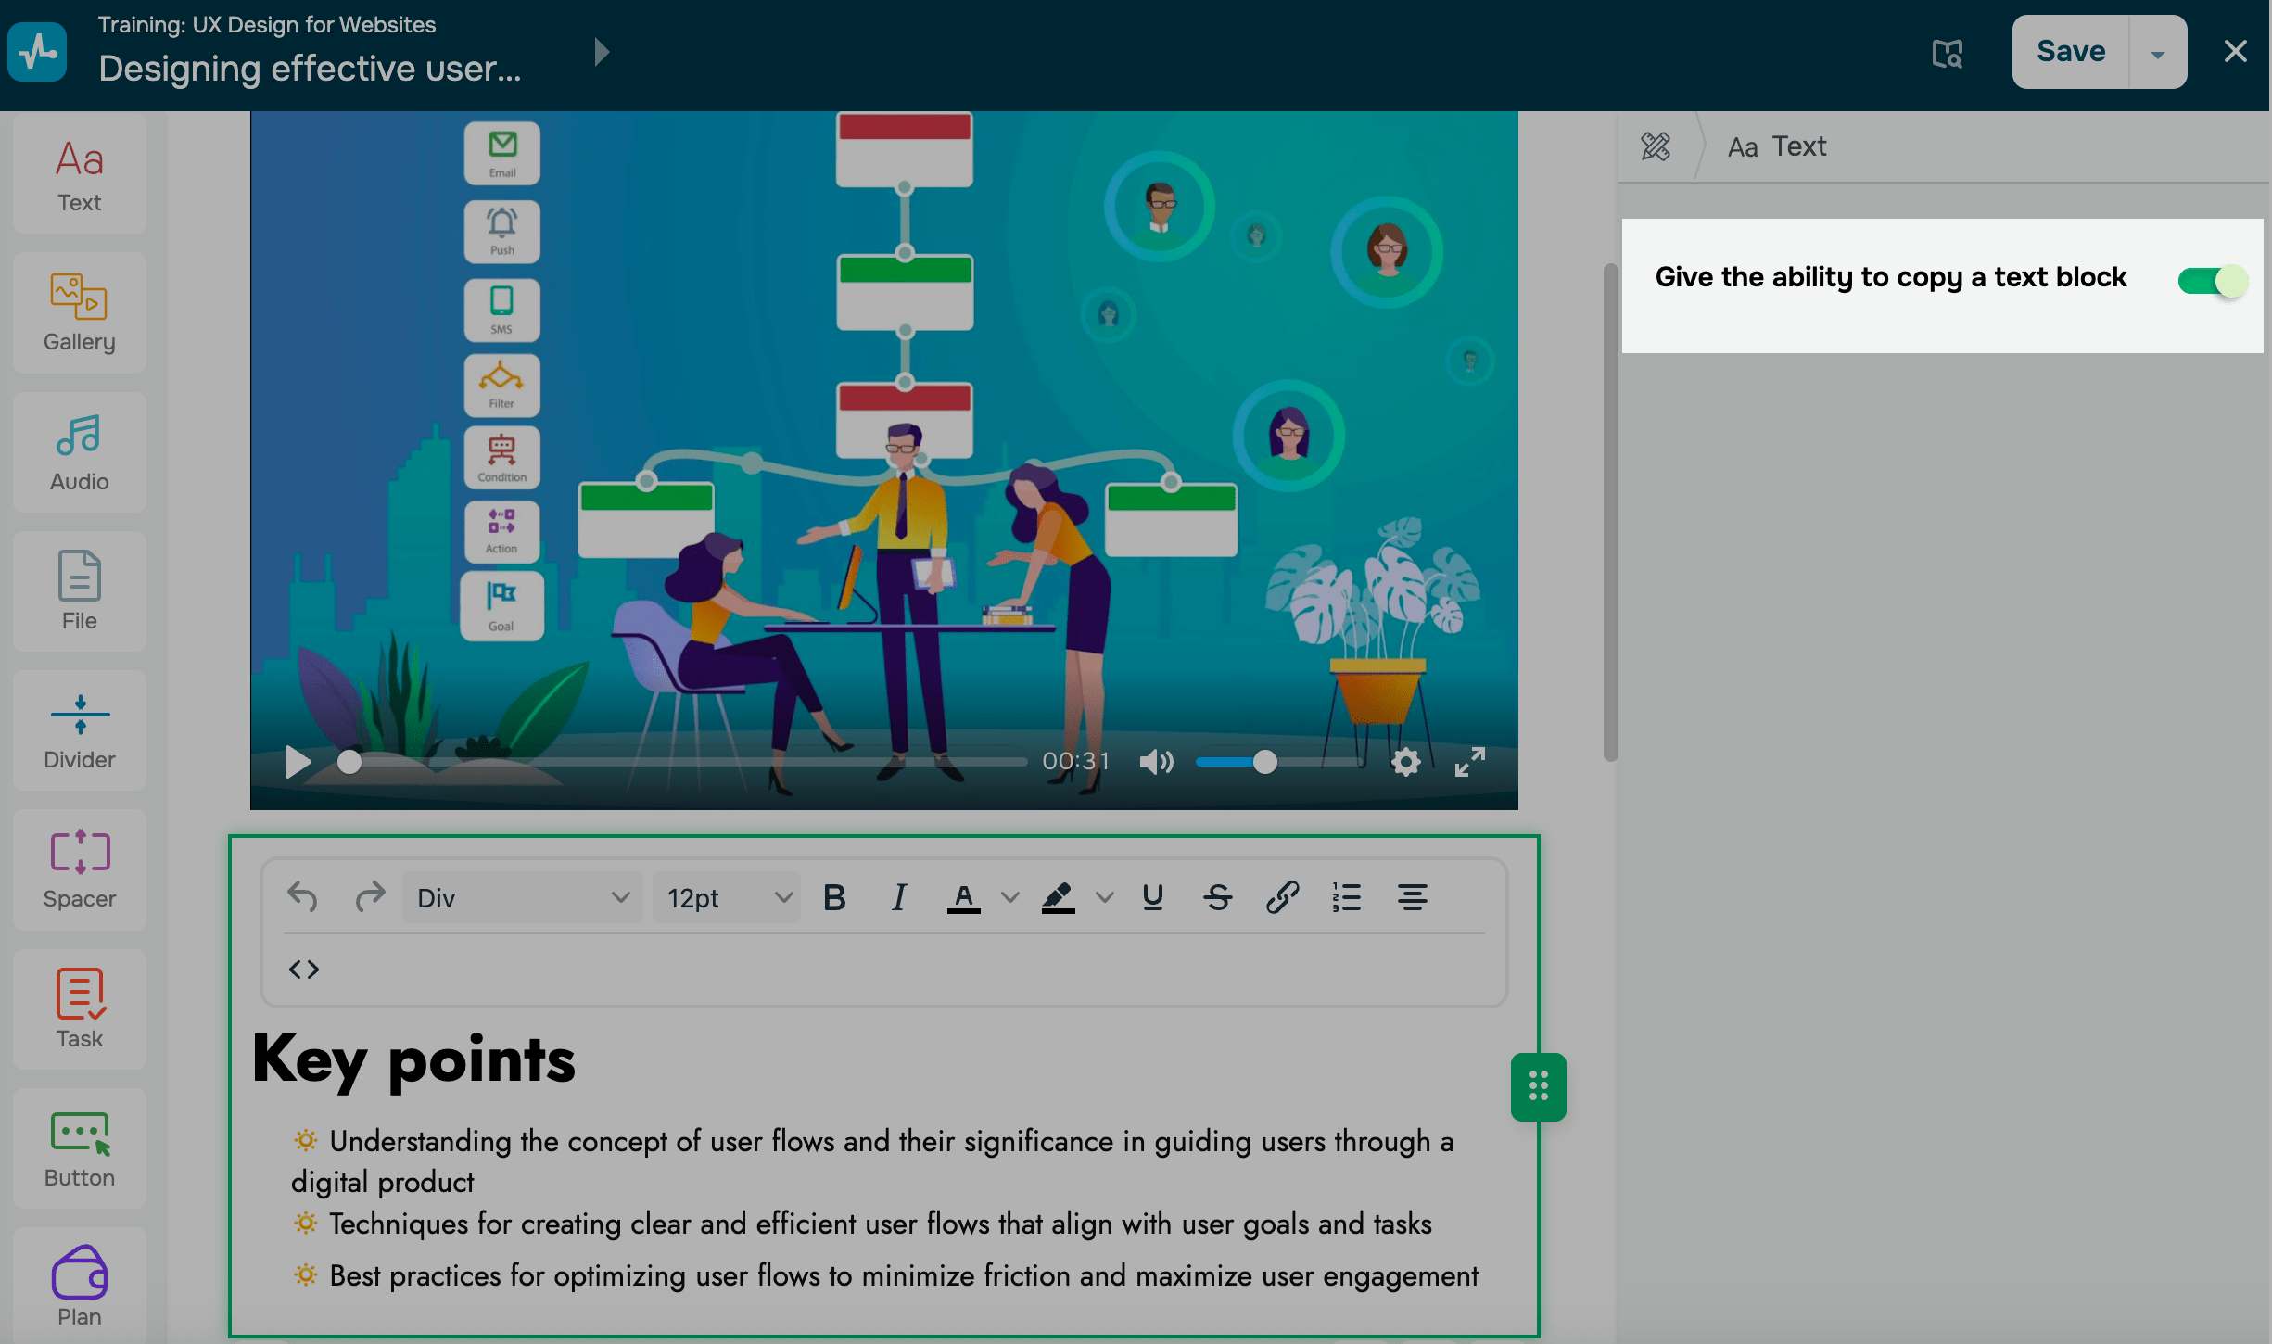Click the strikethrough icon
This screenshot has height=1344, width=2272.
[x=1217, y=897]
